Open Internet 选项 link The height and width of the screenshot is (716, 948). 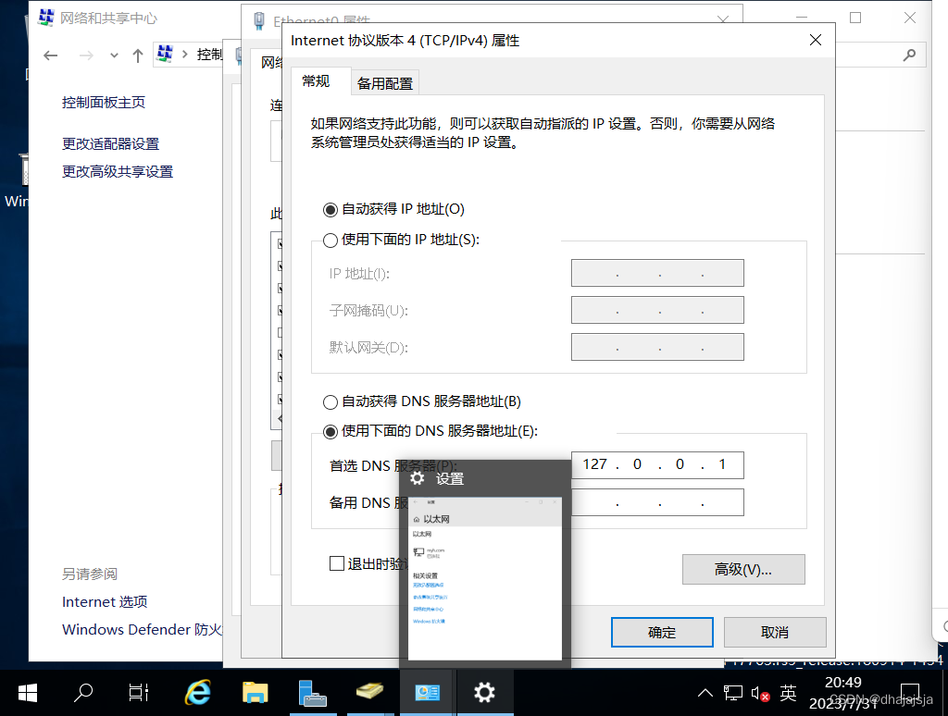pos(105,602)
